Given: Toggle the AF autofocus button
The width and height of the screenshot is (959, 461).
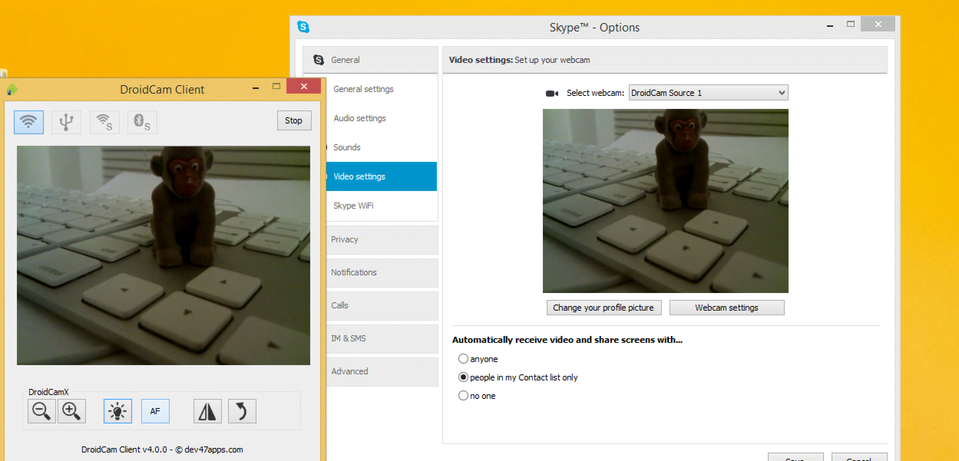Looking at the screenshot, I should 155,411.
